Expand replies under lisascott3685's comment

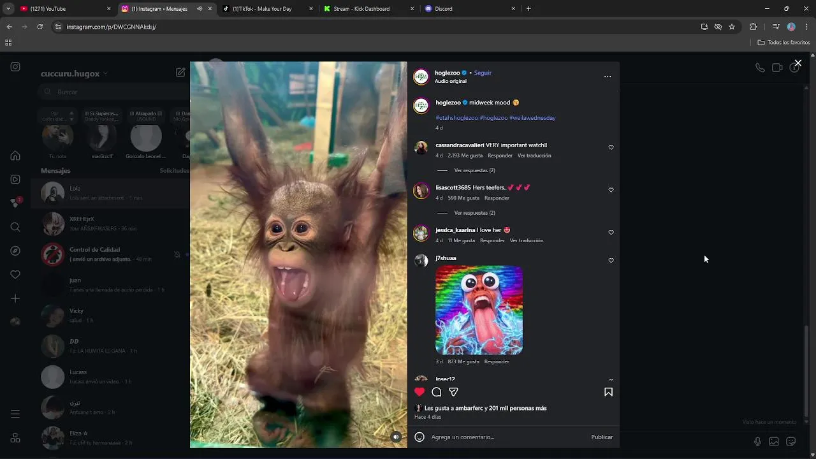tap(474, 213)
